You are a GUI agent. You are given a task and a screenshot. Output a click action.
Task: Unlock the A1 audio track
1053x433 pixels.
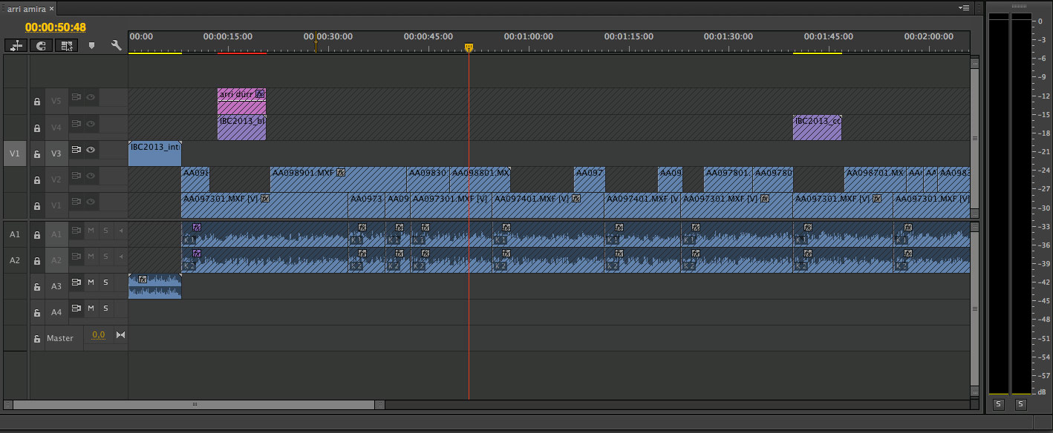[36, 235]
